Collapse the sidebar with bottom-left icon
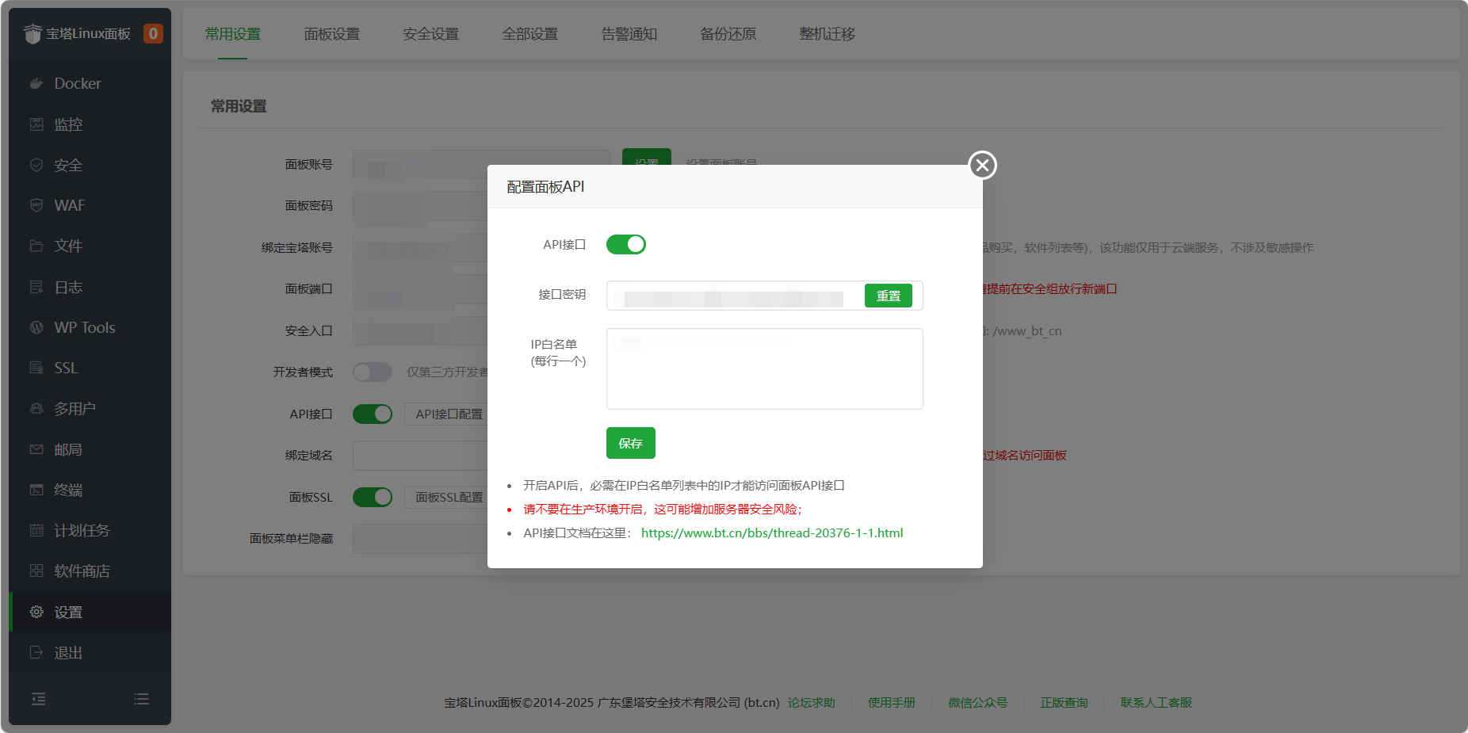1468x733 pixels. pyautogui.click(x=38, y=699)
